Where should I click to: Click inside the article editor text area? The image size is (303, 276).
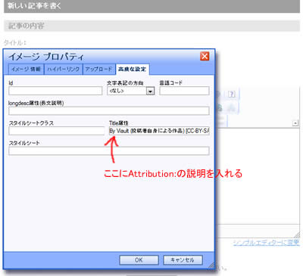(258, 176)
